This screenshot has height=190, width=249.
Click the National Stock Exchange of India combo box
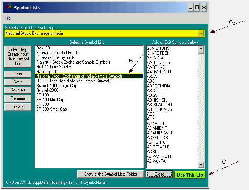point(105,33)
